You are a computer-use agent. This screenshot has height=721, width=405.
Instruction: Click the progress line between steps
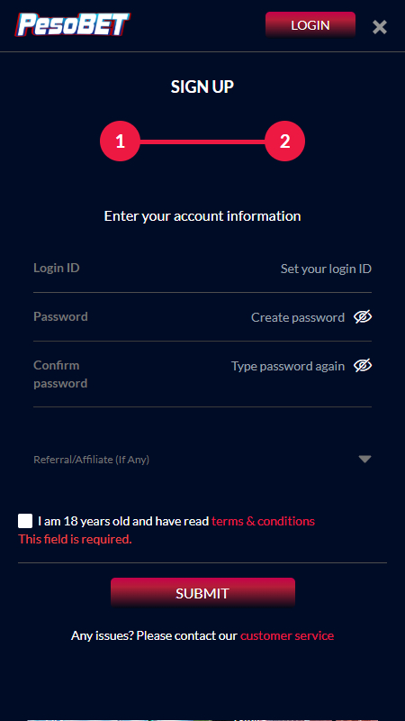tap(202, 141)
